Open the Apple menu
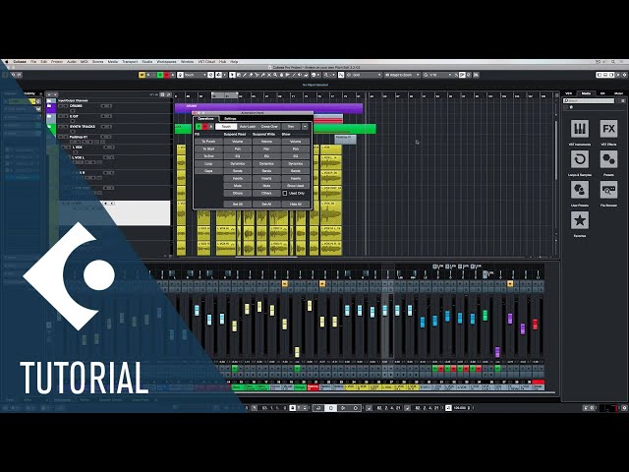629x472 pixels. pyautogui.click(x=7, y=62)
